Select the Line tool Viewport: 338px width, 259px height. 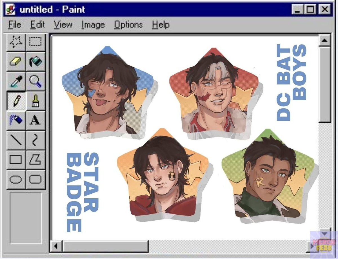pos(16,140)
